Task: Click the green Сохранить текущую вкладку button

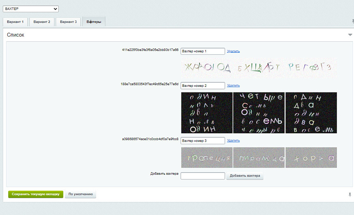Action: [x=36, y=194]
